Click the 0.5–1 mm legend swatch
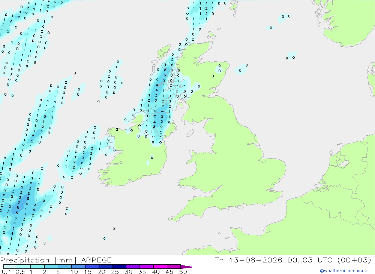The width and height of the screenshot is (375, 274). click(x=24, y=267)
